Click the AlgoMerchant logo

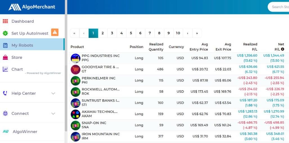(32, 7)
